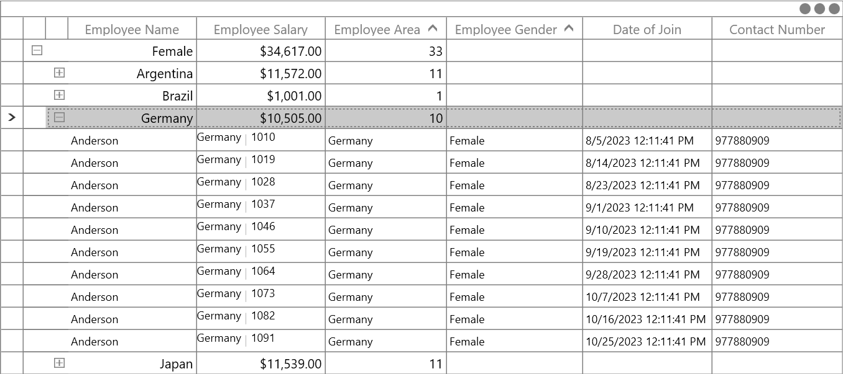Click the Employee Area sort arrow icon
This screenshot has height=374, width=843.
pos(433,29)
